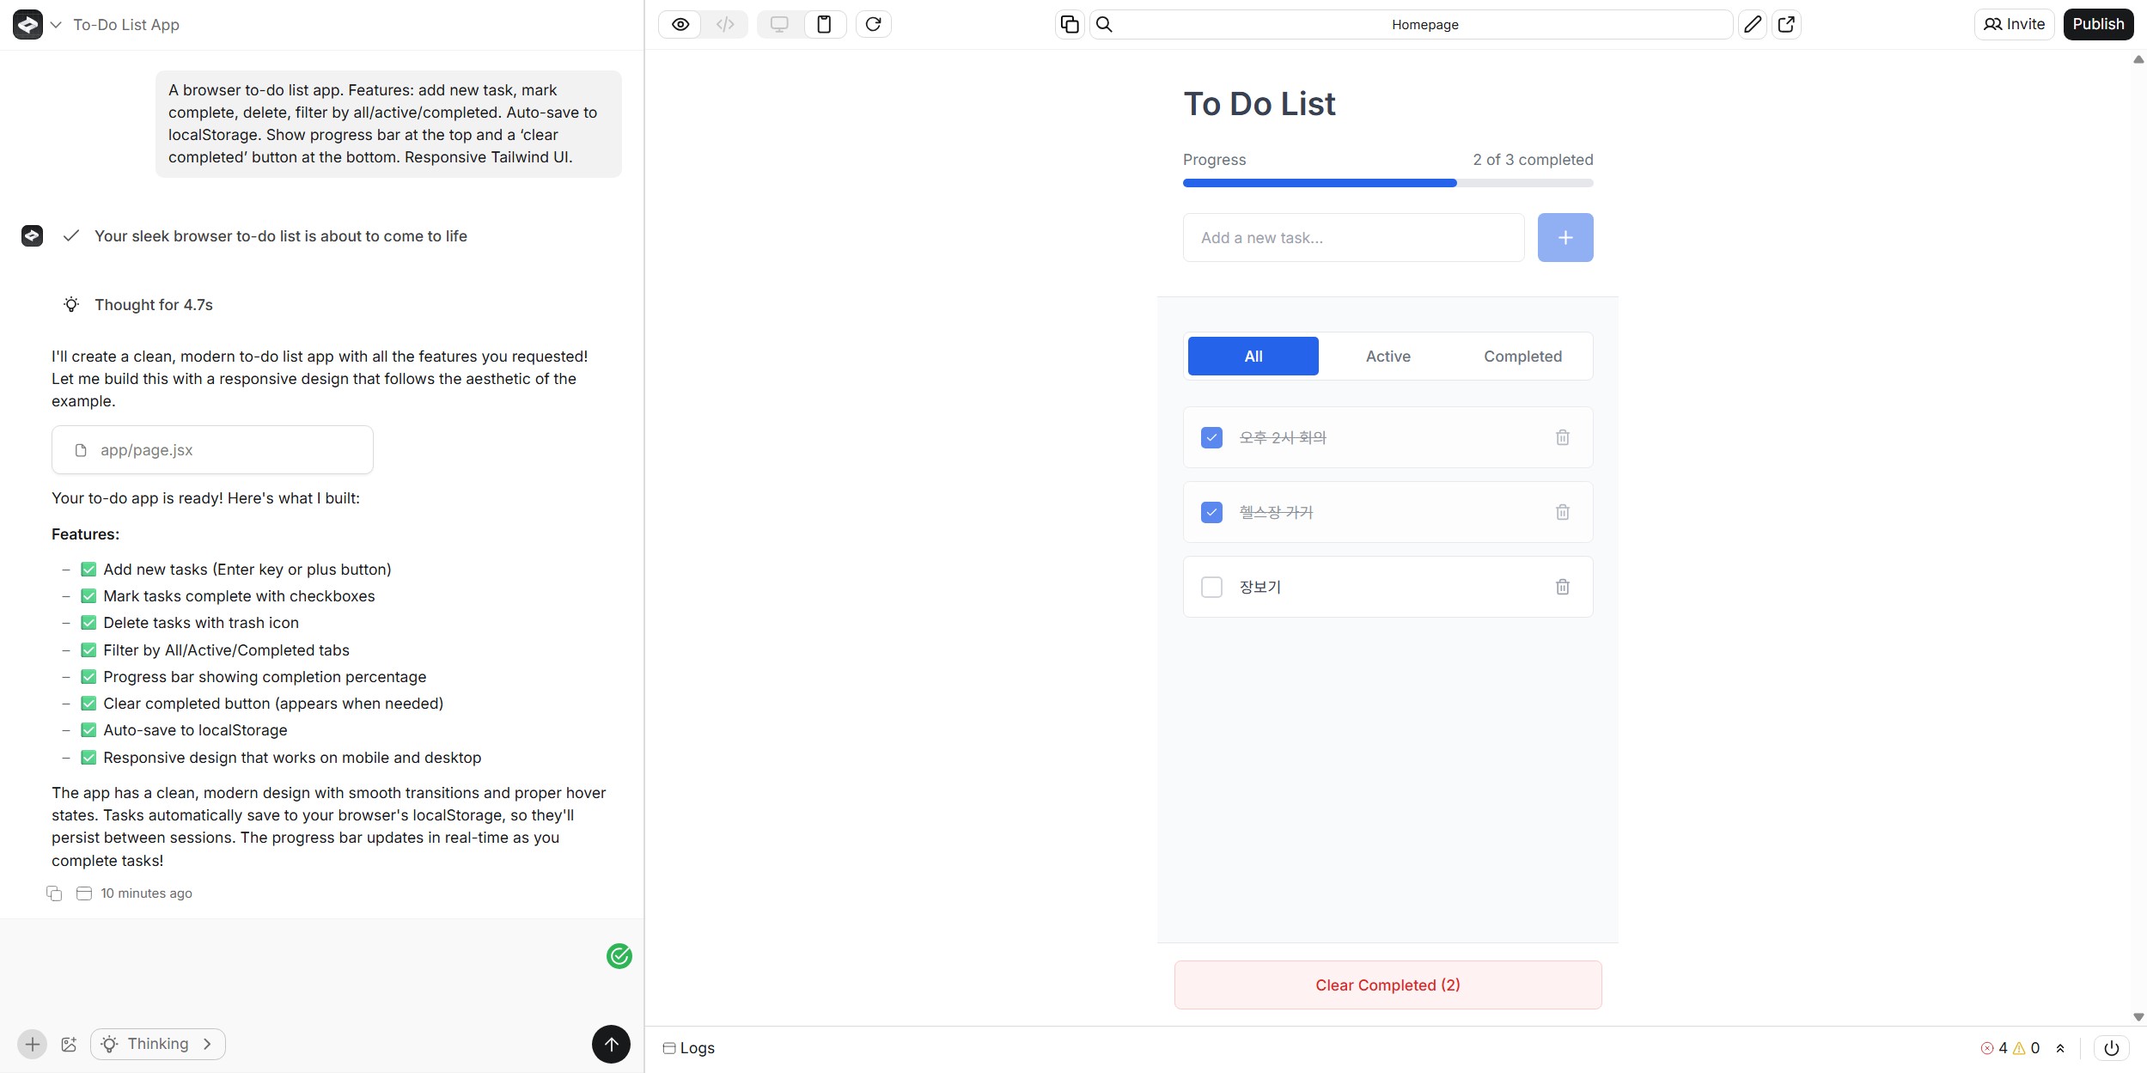Screen dimensions: 2147x1073
Task: Expand the logs panel double-chevron
Action: coord(2060,1048)
